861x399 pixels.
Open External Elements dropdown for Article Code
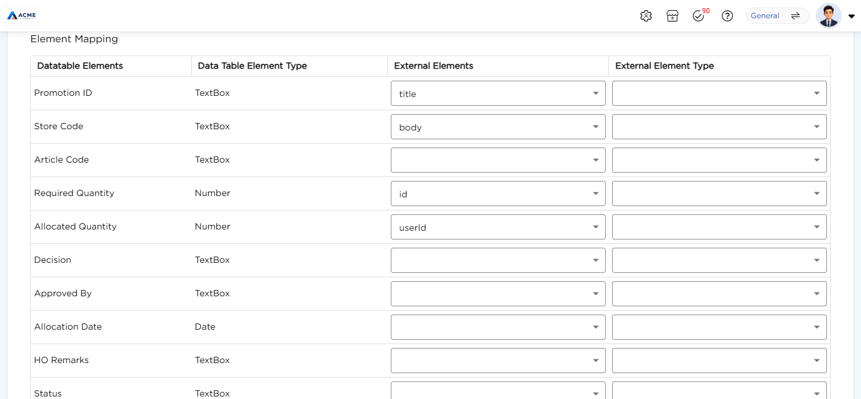tap(498, 160)
